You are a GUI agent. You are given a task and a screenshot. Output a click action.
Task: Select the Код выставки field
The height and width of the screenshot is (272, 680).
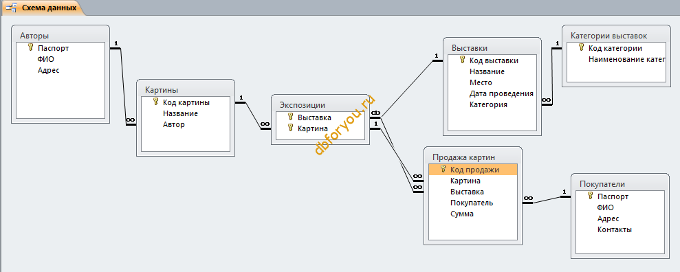(492, 60)
